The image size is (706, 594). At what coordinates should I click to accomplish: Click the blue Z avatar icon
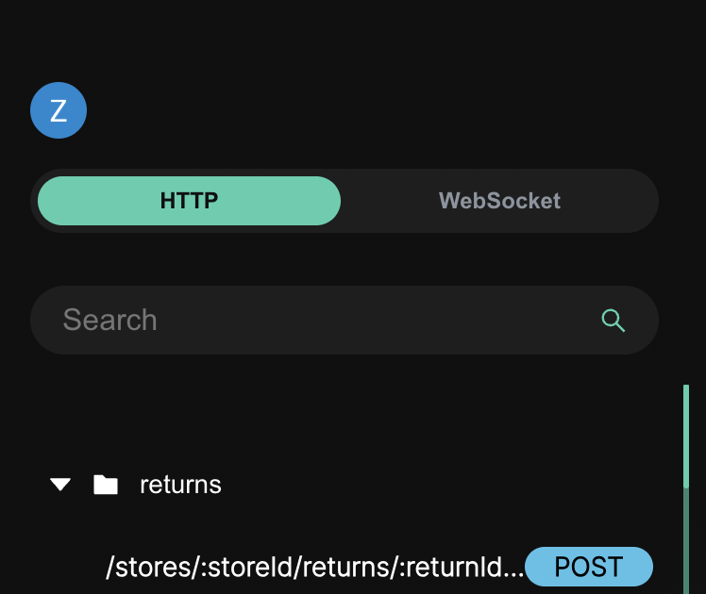[59, 111]
